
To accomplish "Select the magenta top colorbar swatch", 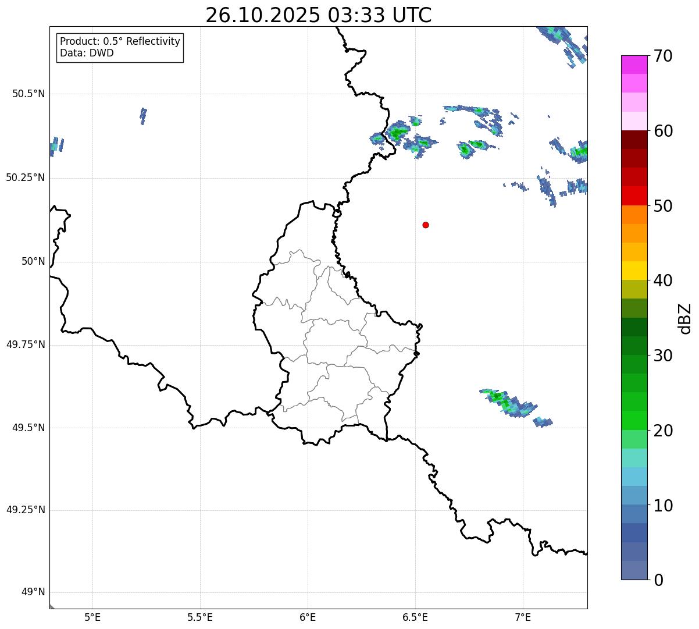I will coord(634,65).
